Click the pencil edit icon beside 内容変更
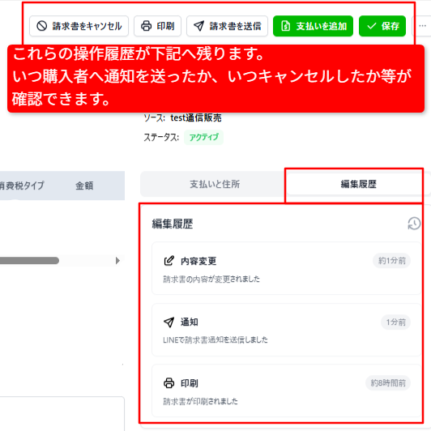The width and height of the screenshot is (431, 431). 169,261
